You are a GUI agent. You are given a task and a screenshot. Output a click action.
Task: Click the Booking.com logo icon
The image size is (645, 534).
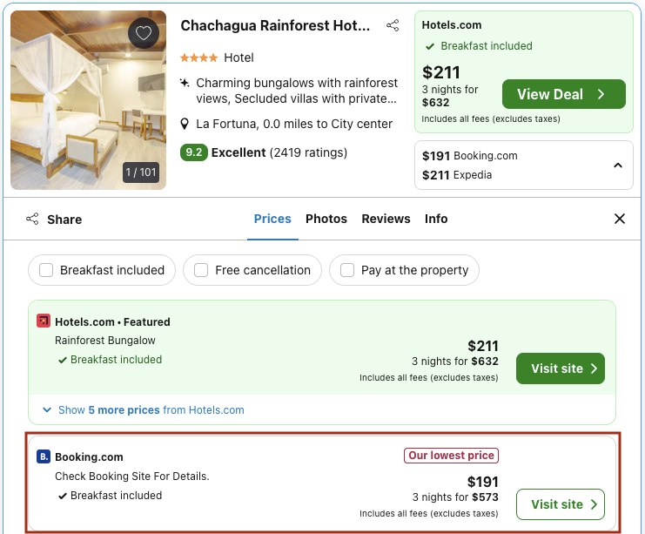44,456
